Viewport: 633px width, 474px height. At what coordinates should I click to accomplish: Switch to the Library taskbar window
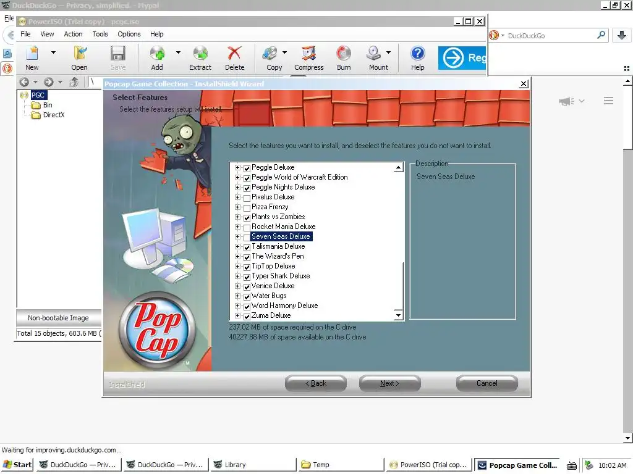(x=253, y=465)
